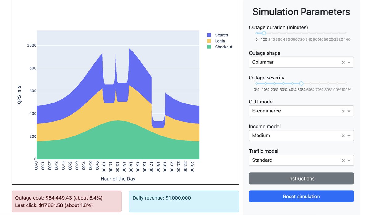Click the 12:00 x-axis tick label
370x215 pixels.
(118, 167)
